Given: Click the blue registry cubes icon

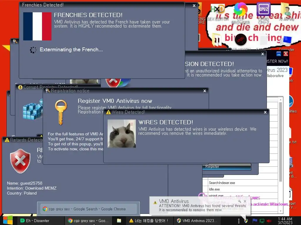Looking at the screenshot, I should tap(33, 110).
